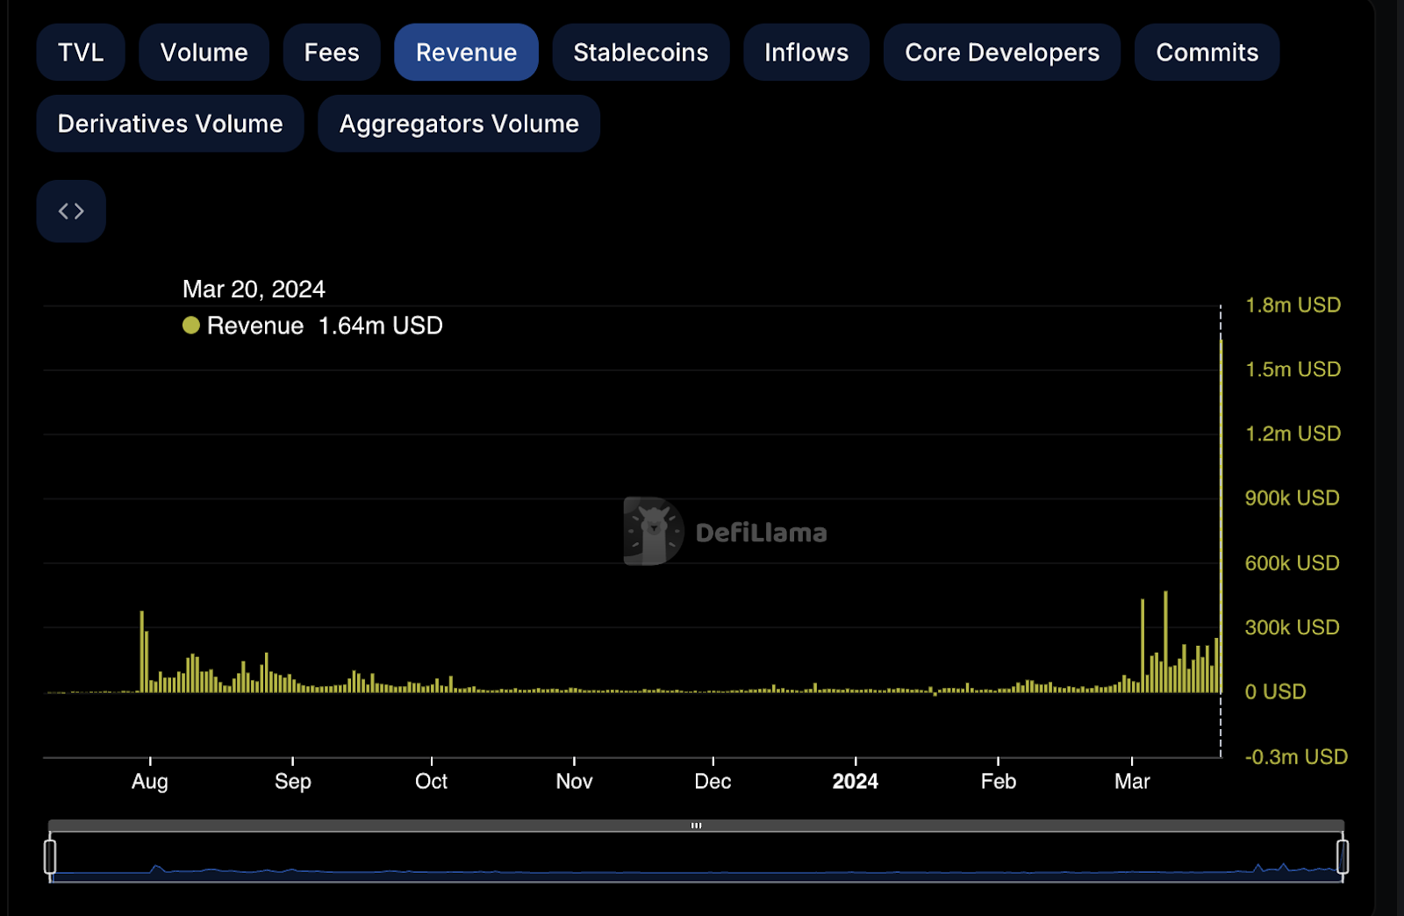Click the Revenue legend dot in tooltip
1404x916 pixels.
tap(191, 326)
